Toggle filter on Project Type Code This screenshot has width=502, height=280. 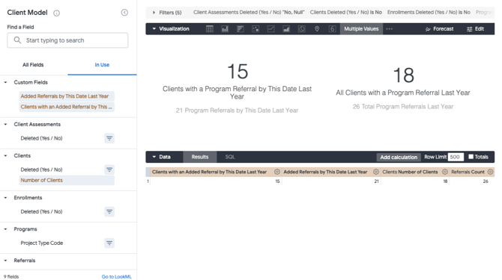tap(109, 243)
